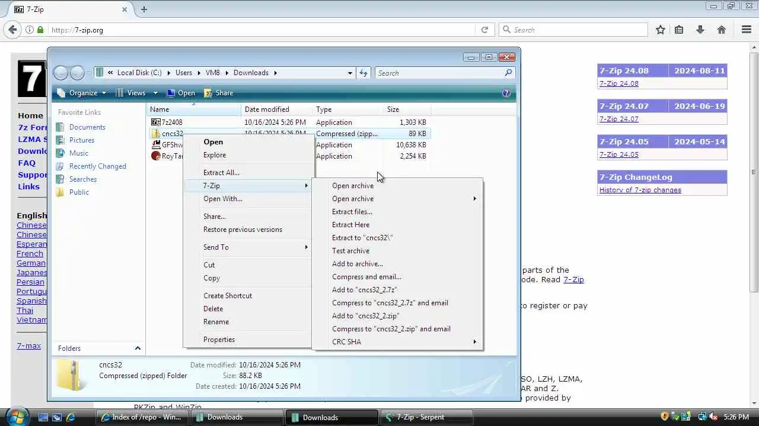Click the Explorer forward navigation arrow
This screenshot has width=759, height=426.
[x=78, y=73]
